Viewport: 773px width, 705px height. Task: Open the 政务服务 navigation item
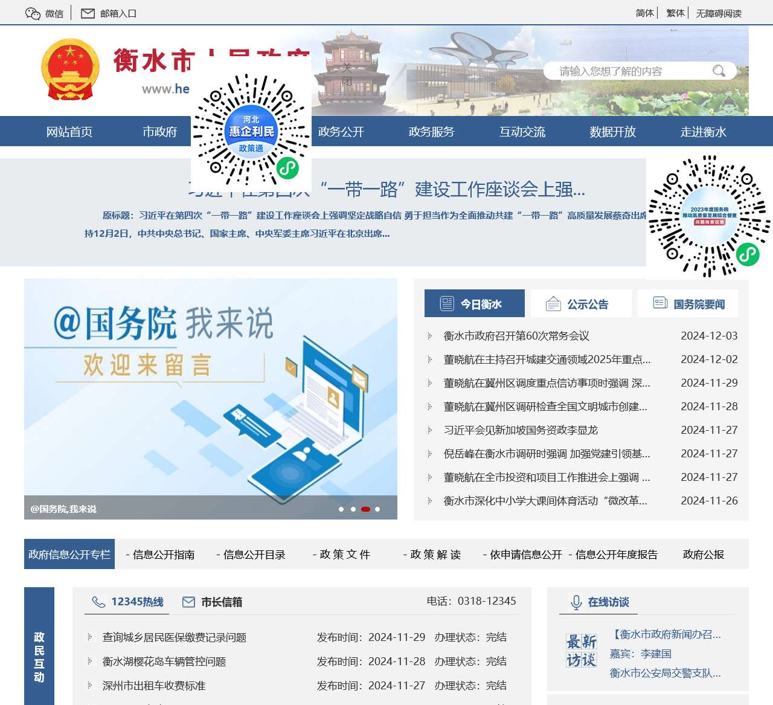click(432, 132)
